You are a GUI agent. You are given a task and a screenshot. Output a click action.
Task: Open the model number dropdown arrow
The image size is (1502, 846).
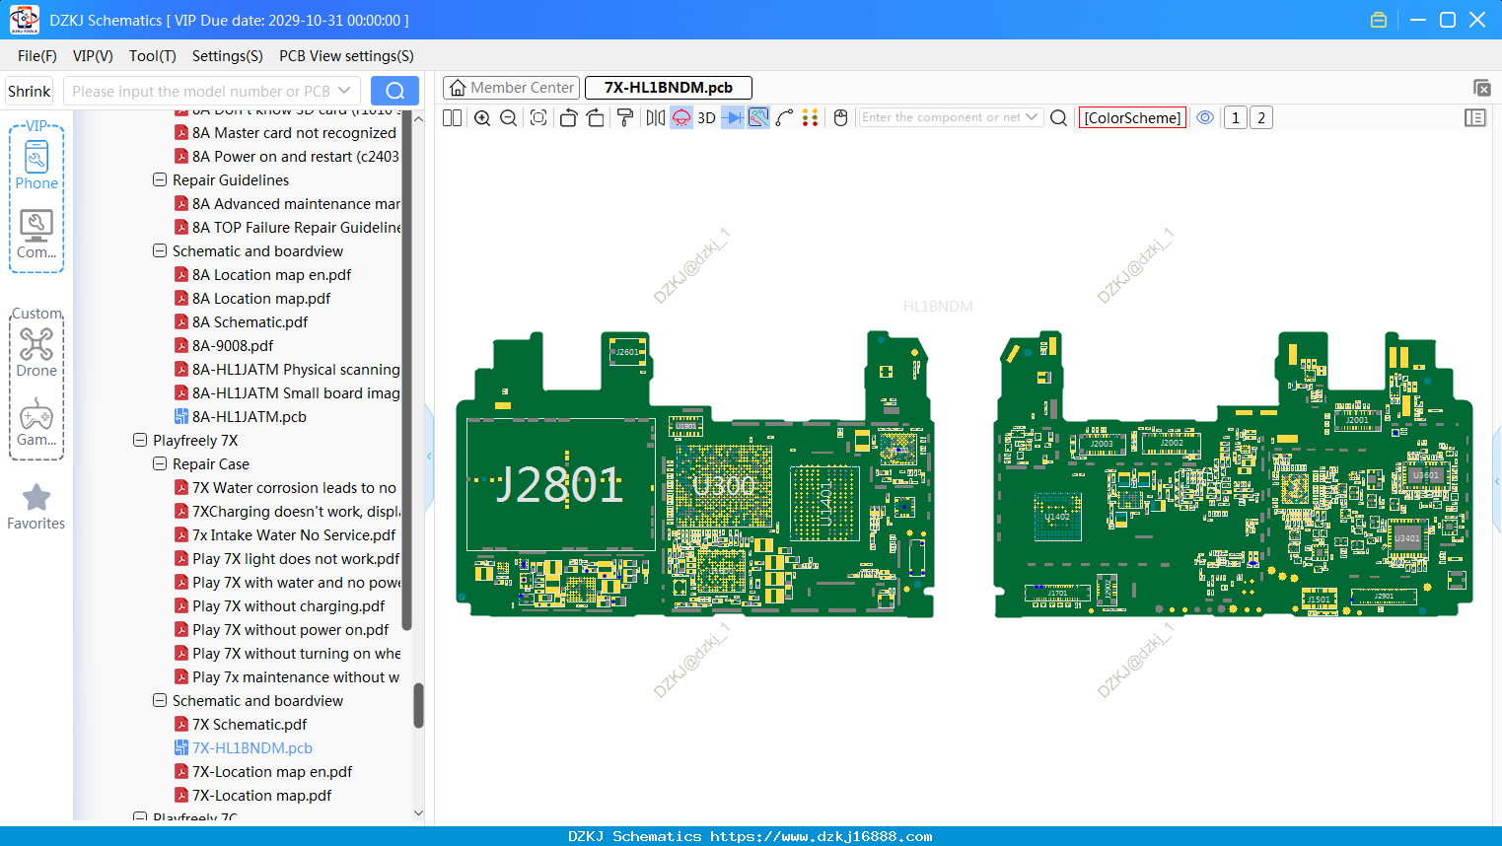pos(344,91)
